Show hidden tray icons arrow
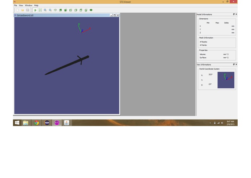This screenshot has width=251, height=178. [210, 123]
